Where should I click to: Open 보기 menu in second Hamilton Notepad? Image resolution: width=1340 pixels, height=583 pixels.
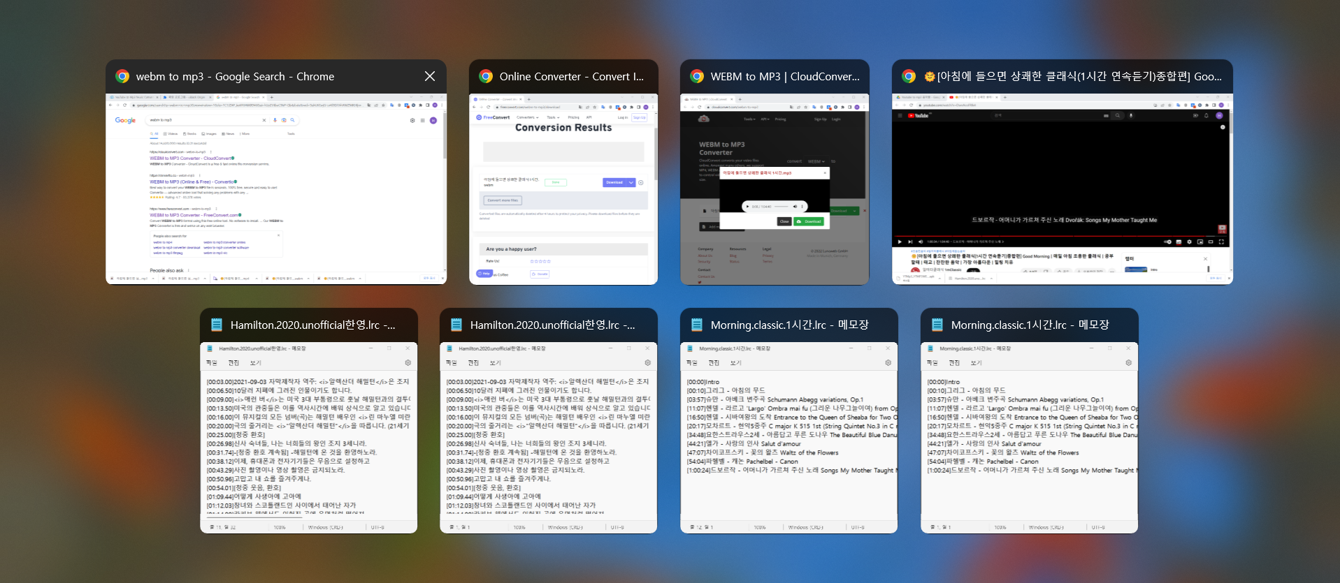pos(495,362)
